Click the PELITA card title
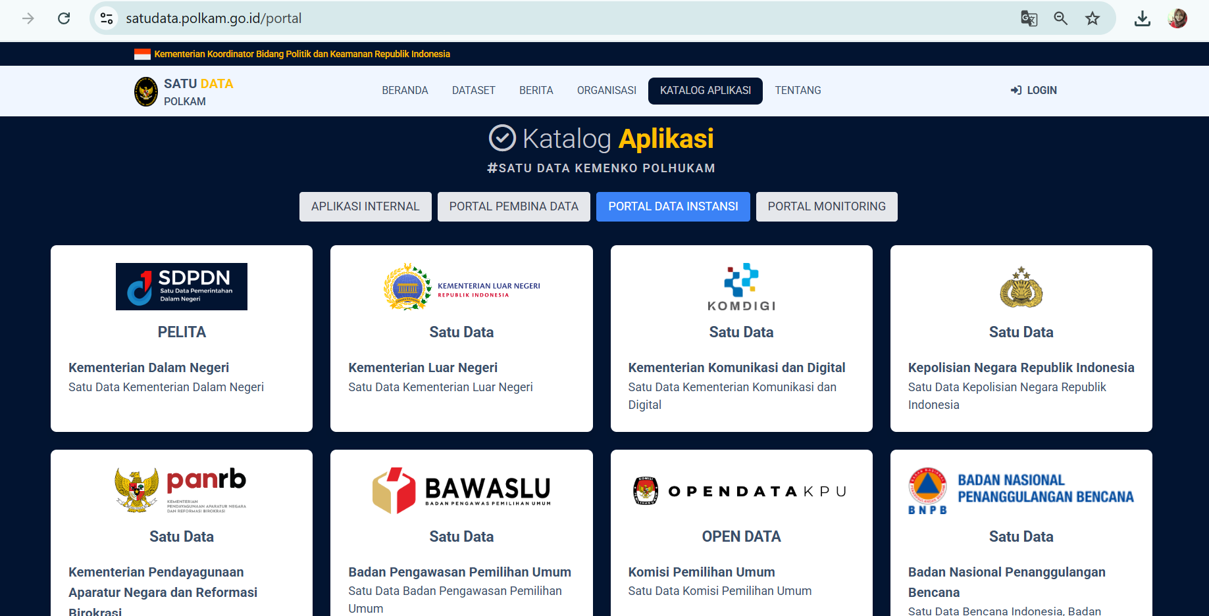The width and height of the screenshot is (1209, 616). (182, 332)
